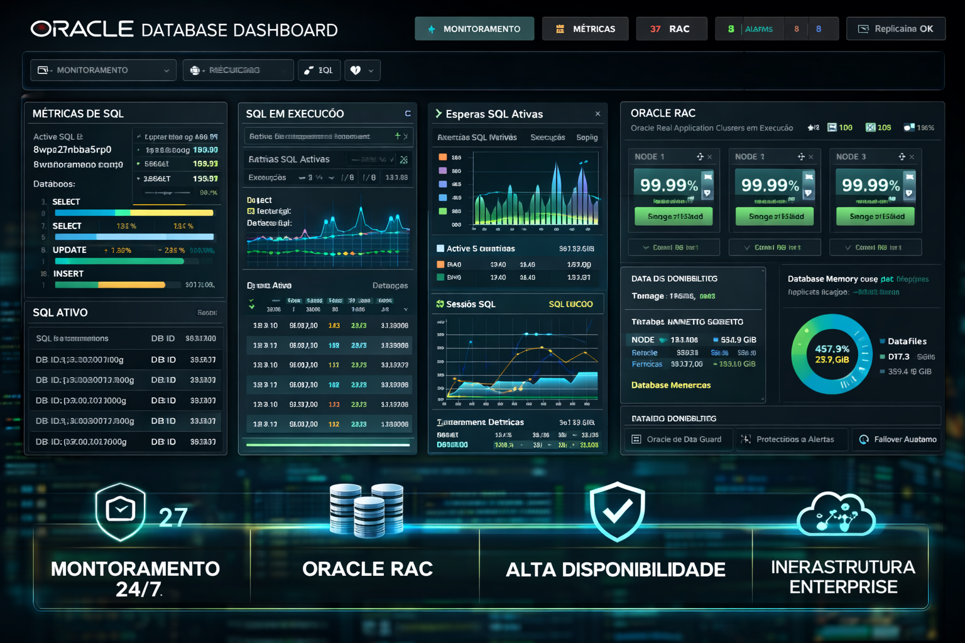Screen dimensions: 965x643
Task: Click the key icon on the ΣQL toolbar button
Action: coord(308,70)
